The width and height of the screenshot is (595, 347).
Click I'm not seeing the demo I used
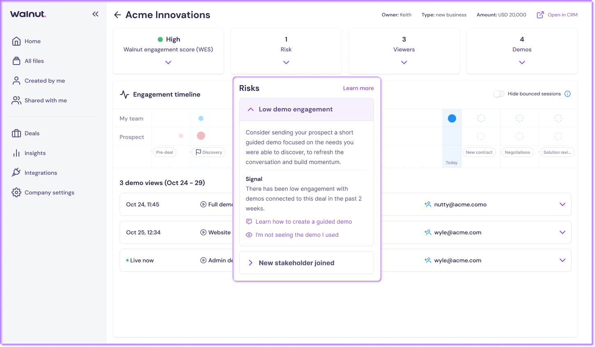(297, 235)
